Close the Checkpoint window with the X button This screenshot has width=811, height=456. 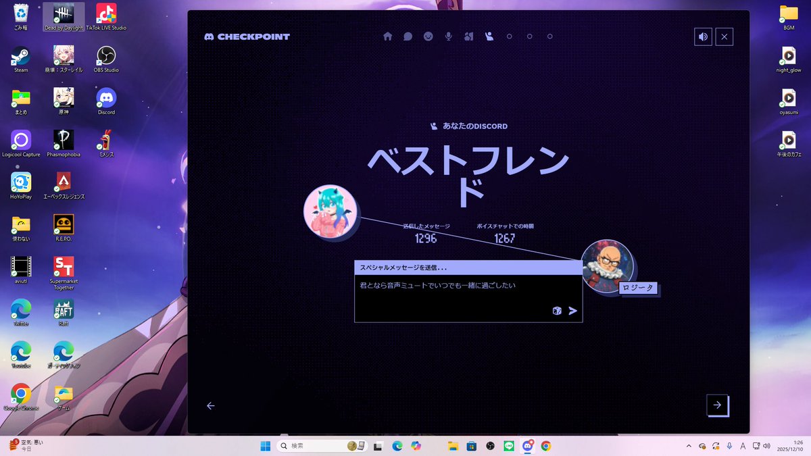[724, 36]
